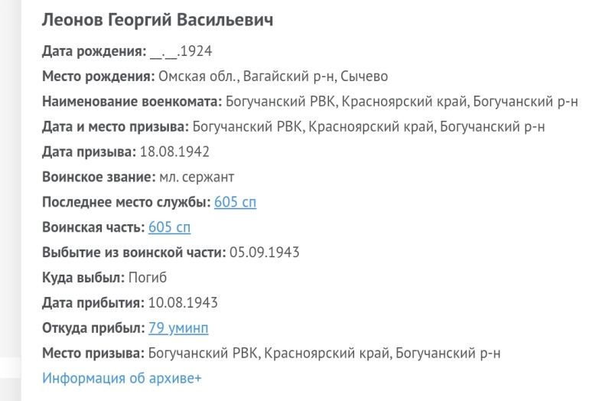The image size is (612, 401).
Task: Click the Воинская часть label
Action: click(93, 227)
